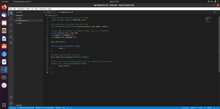Click the Build button in status bar

tap(58, 108)
